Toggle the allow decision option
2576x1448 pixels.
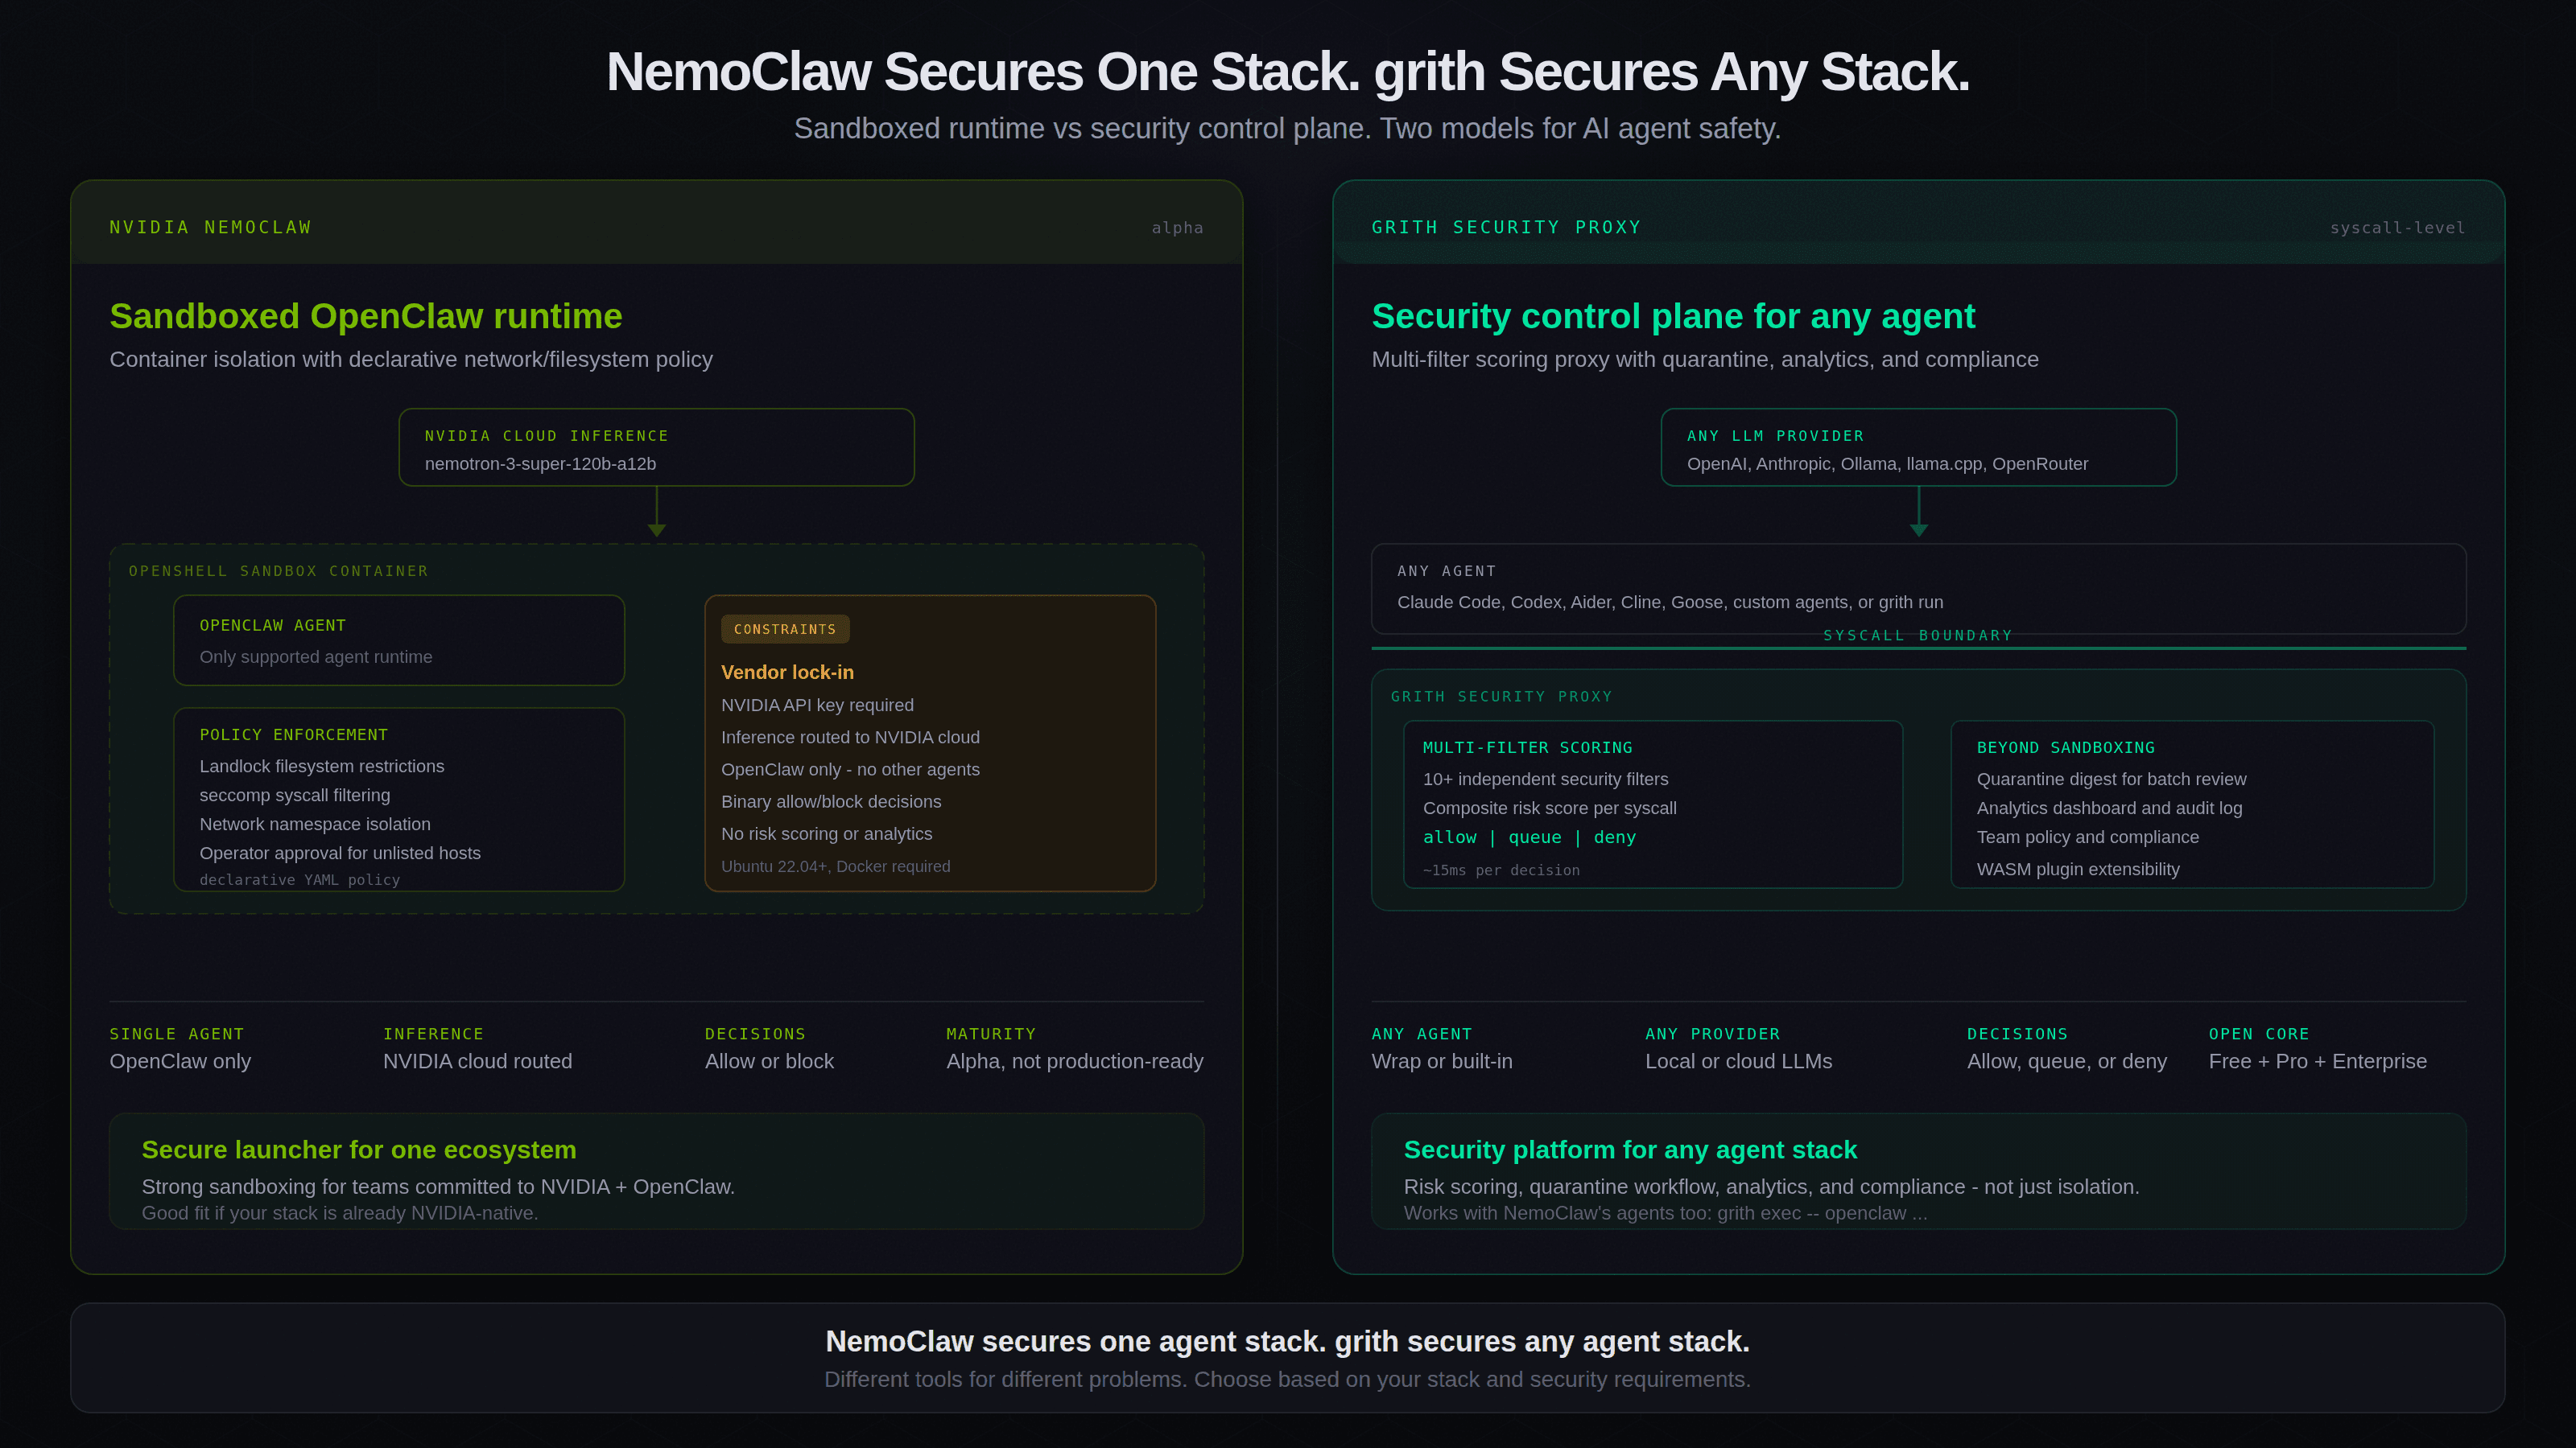click(1449, 837)
